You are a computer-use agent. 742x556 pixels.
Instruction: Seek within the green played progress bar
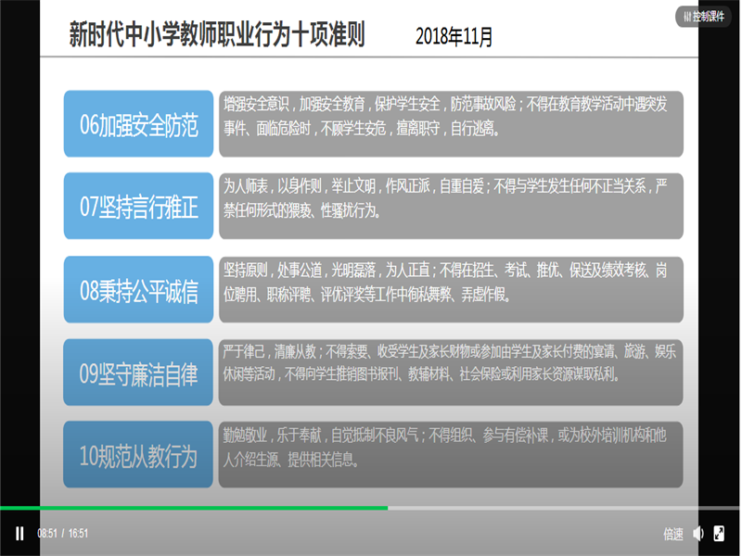(185, 508)
